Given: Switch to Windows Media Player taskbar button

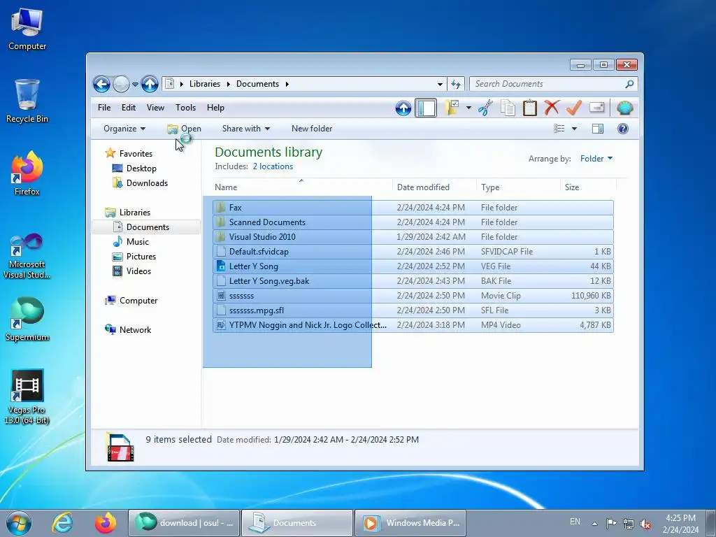Looking at the screenshot, I should tap(410, 523).
